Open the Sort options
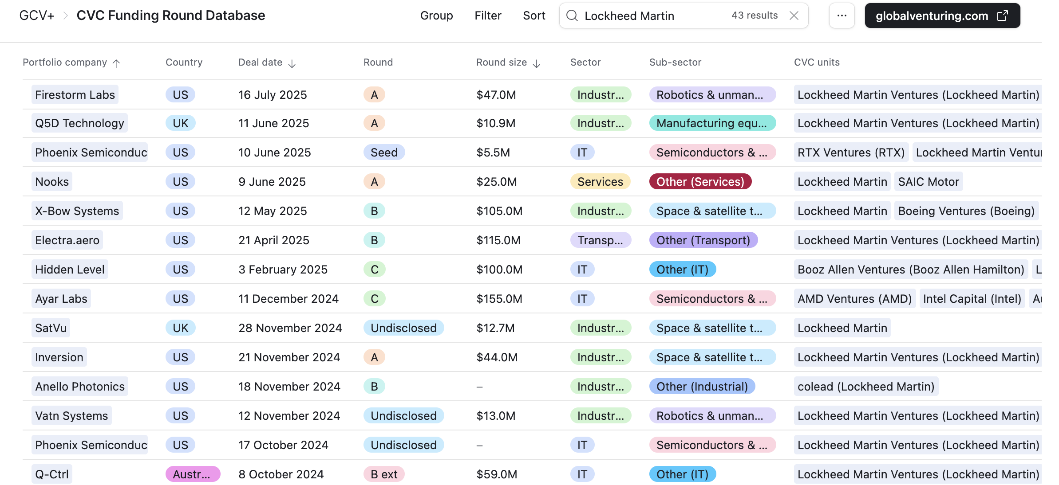Viewport: 1059px width, 485px height. coord(534,16)
